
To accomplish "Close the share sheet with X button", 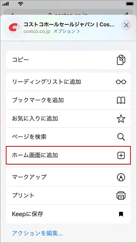I will click(x=126, y=25).
